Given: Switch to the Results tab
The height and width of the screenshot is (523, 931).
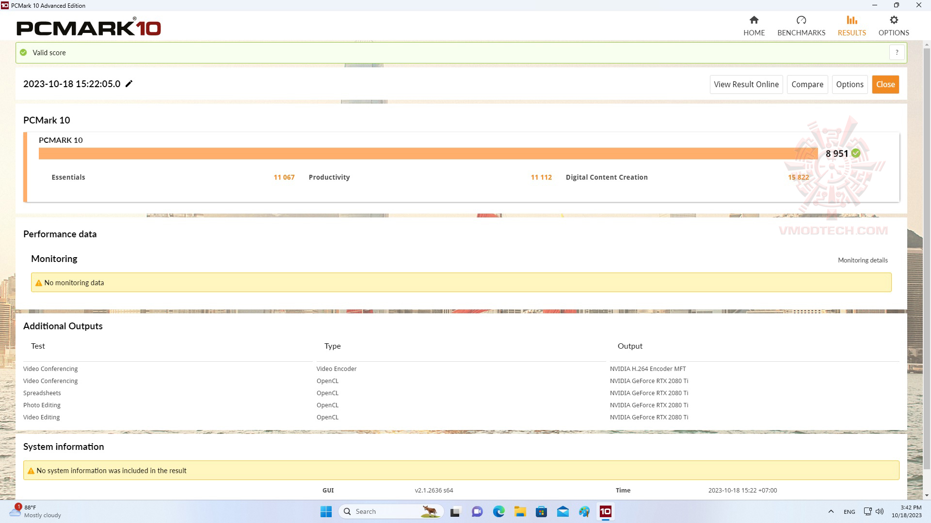Looking at the screenshot, I should point(851,26).
